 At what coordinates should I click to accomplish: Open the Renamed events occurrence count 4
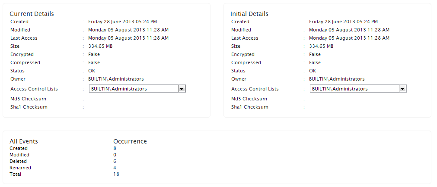click(x=115, y=168)
